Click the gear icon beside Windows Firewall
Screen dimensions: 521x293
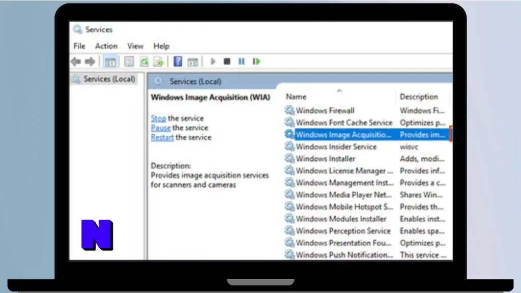(290, 110)
